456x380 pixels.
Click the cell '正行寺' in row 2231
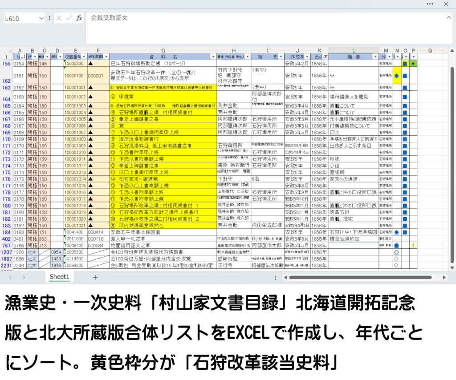point(234,265)
